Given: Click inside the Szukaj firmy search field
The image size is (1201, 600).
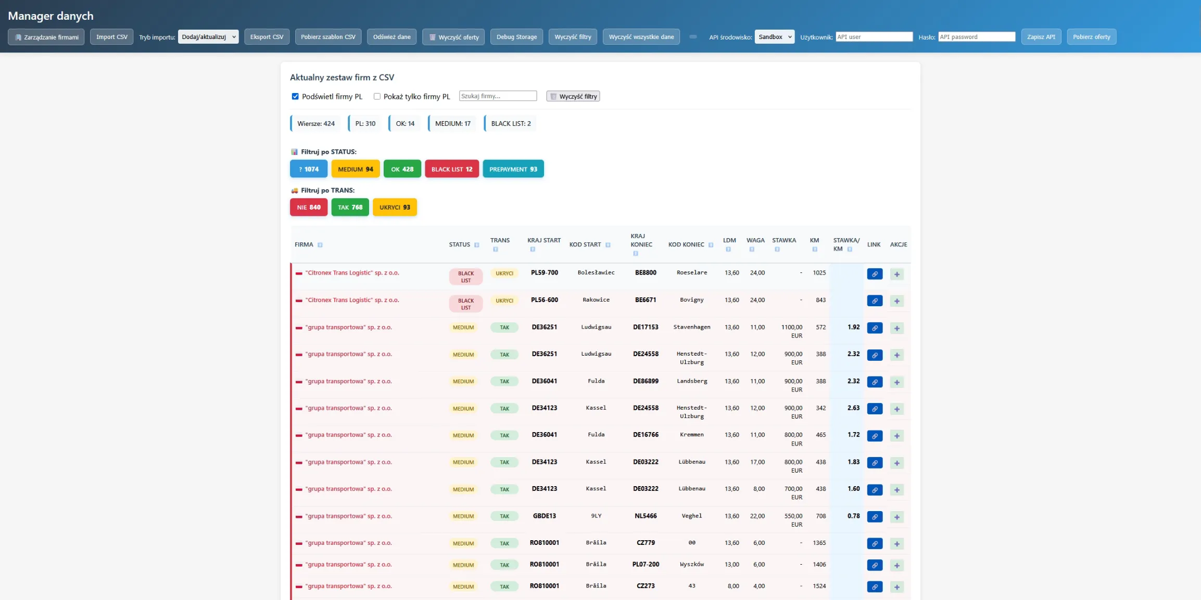Looking at the screenshot, I should pyautogui.click(x=498, y=95).
